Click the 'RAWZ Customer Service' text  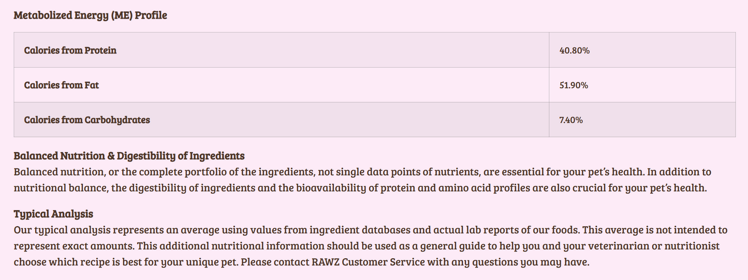368,262
